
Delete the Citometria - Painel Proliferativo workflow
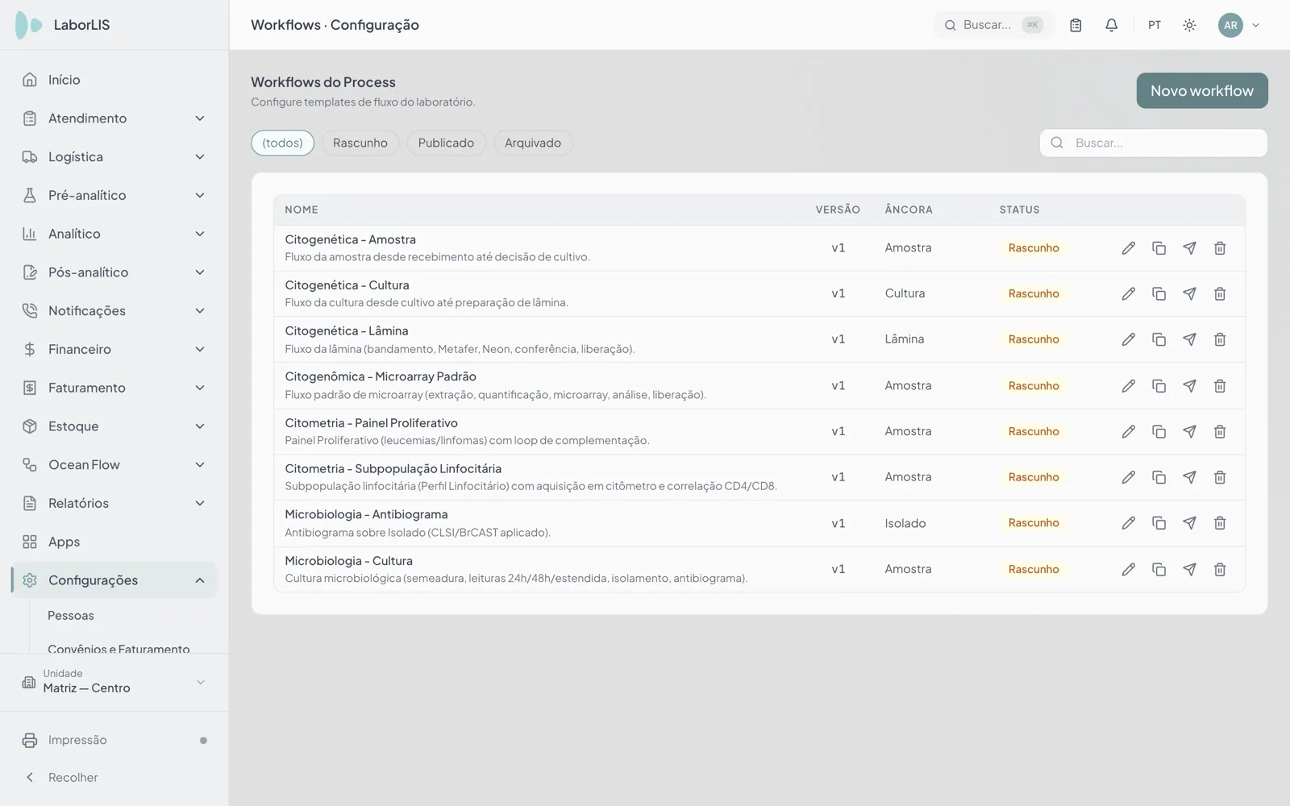pos(1220,432)
